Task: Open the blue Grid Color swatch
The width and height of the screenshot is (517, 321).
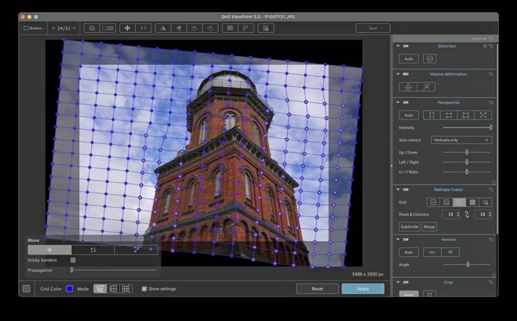Action: pyautogui.click(x=70, y=289)
